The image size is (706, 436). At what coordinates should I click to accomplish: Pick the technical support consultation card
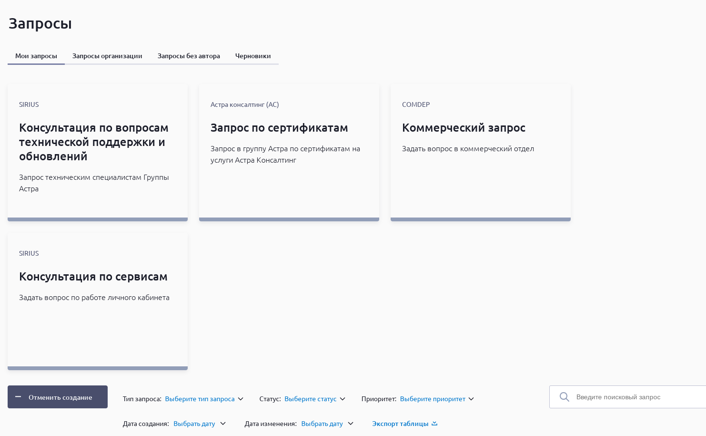[x=98, y=152]
